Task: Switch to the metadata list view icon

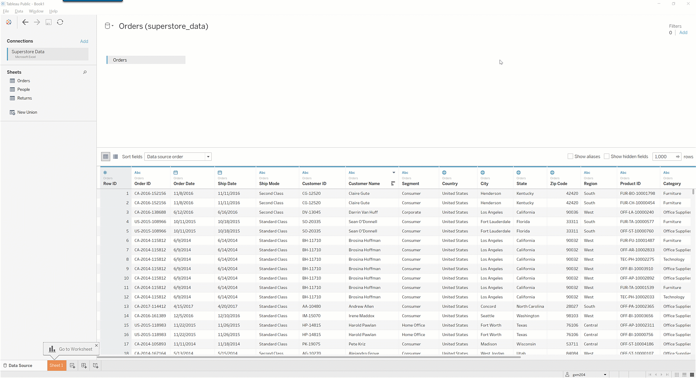Action: (x=115, y=157)
